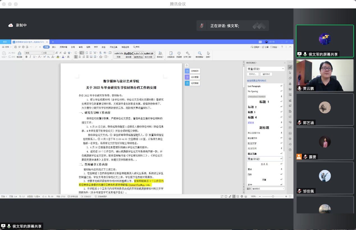The image size is (356, 230).
Task: Click the text highlight color icon
Action: pos(58,57)
